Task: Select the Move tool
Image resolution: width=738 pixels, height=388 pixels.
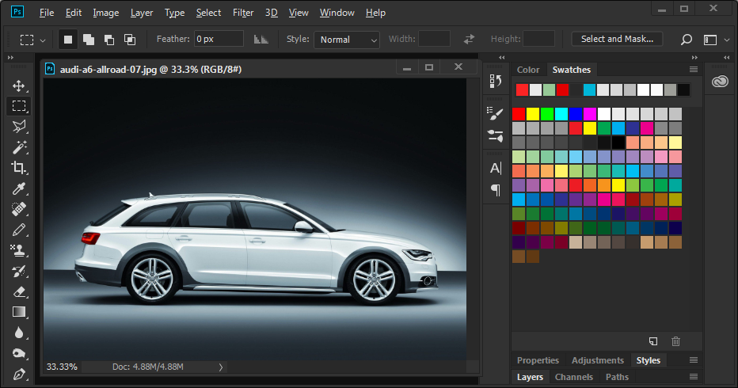Action: coord(19,86)
